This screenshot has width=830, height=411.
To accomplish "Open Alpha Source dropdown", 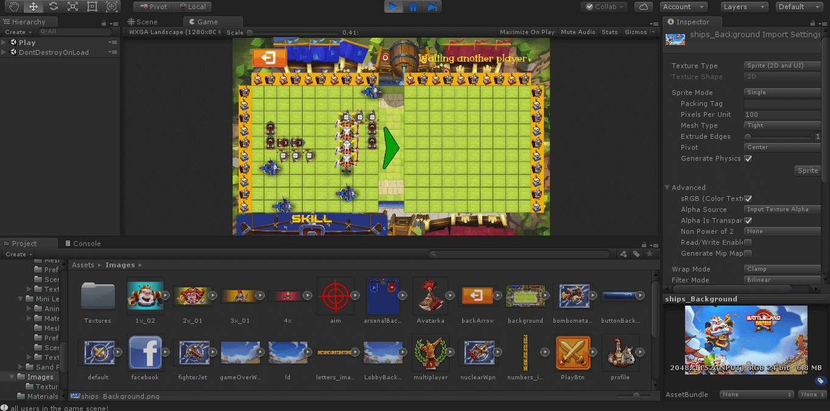I will pyautogui.click(x=783, y=209).
